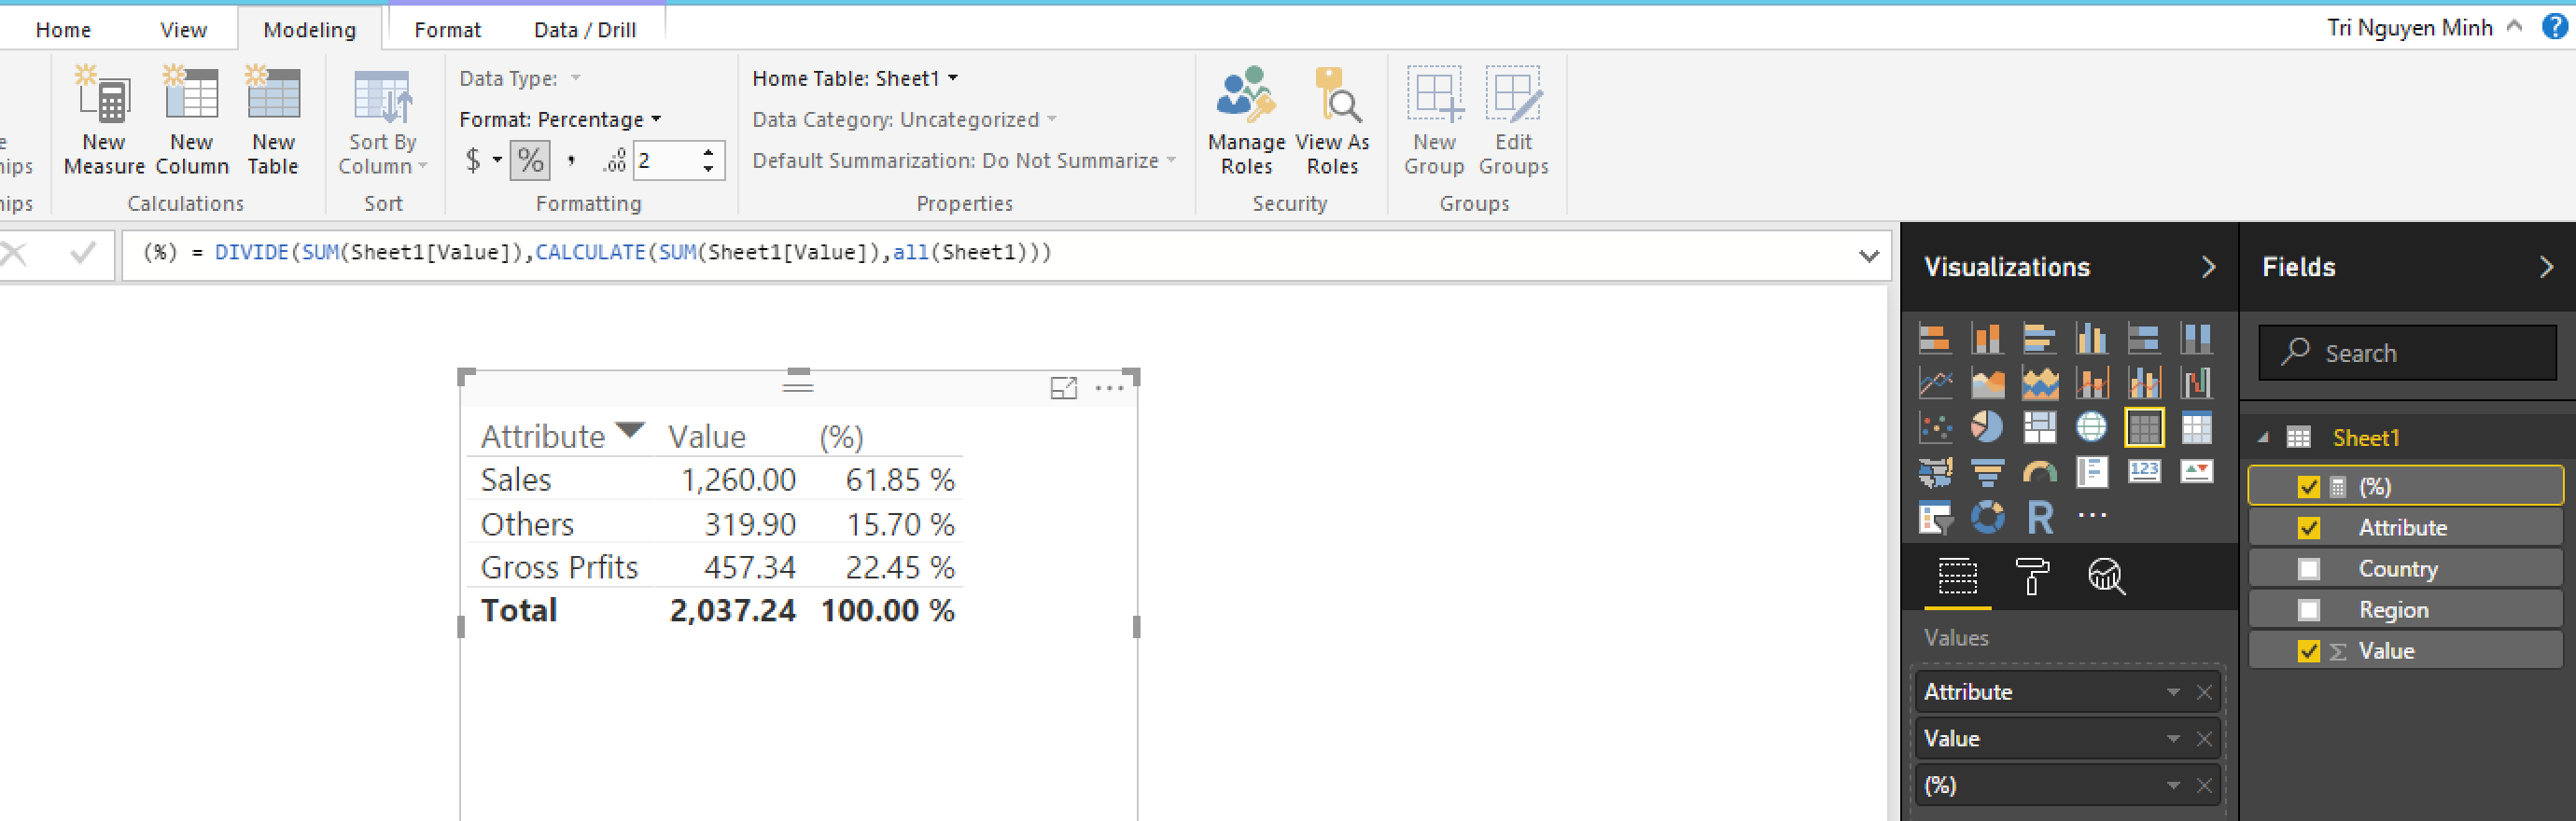The width and height of the screenshot is (2576, 821).
Task: Open the Analytics magnifier pane
Action: click(2106, 576)
